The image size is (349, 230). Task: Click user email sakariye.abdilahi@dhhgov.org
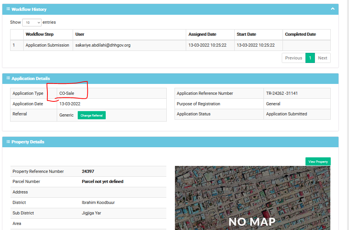[103, 45]
